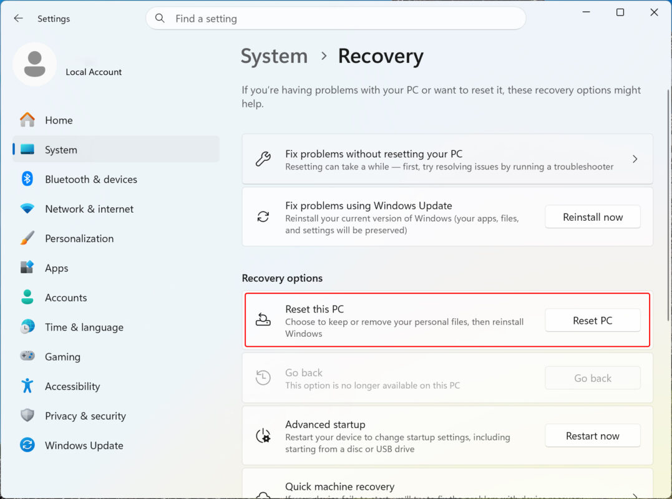Open Bluetooth & devices settings
Viewport: 672px width, 499px height.
(115, 179)
